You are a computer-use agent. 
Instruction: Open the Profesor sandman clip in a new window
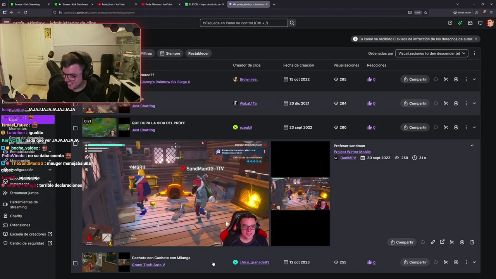[442, 242]
